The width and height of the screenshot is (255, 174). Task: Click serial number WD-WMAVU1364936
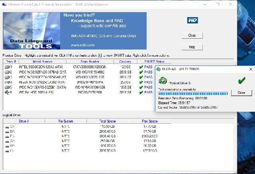(x=90, y=87)
